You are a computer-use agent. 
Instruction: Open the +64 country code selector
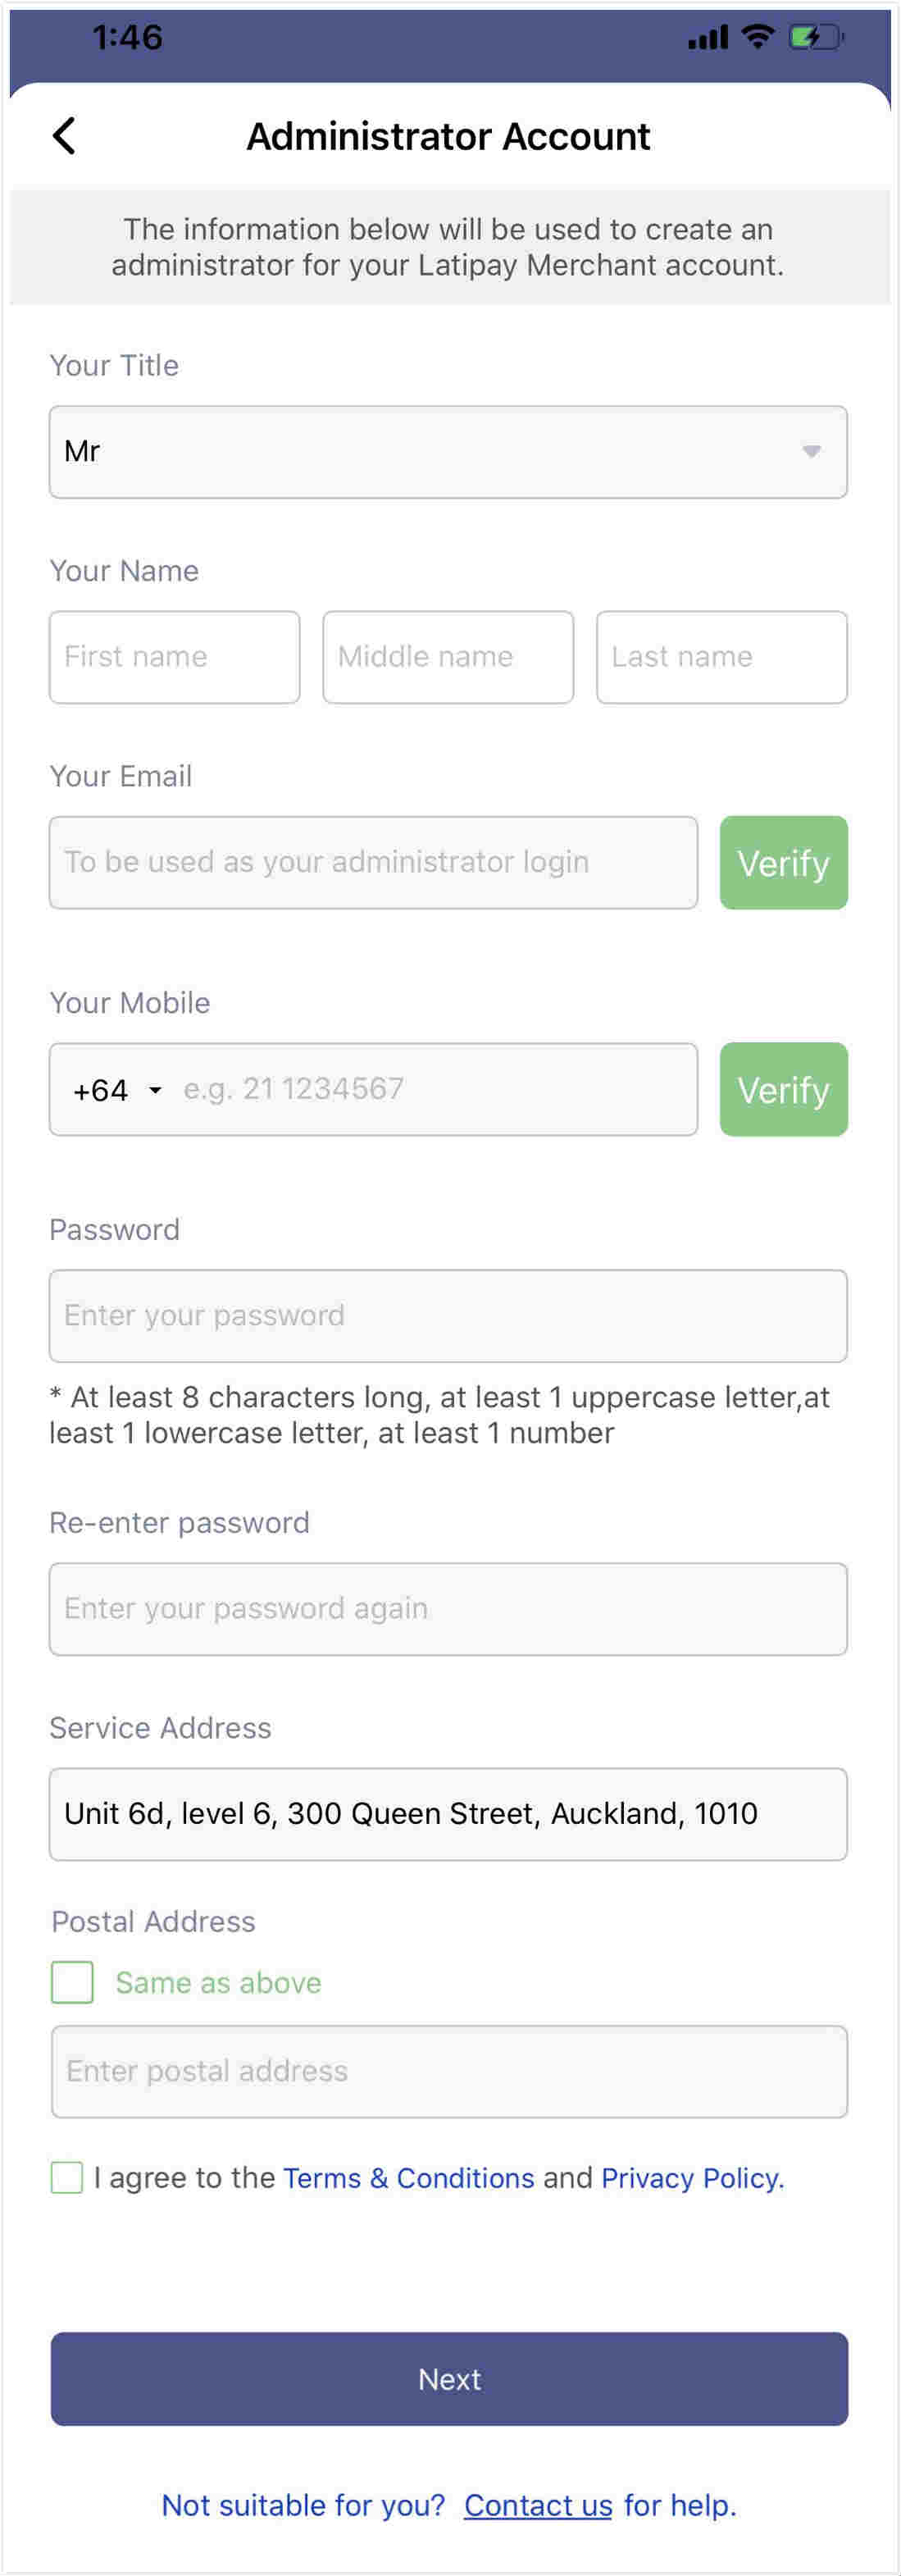117,1090
